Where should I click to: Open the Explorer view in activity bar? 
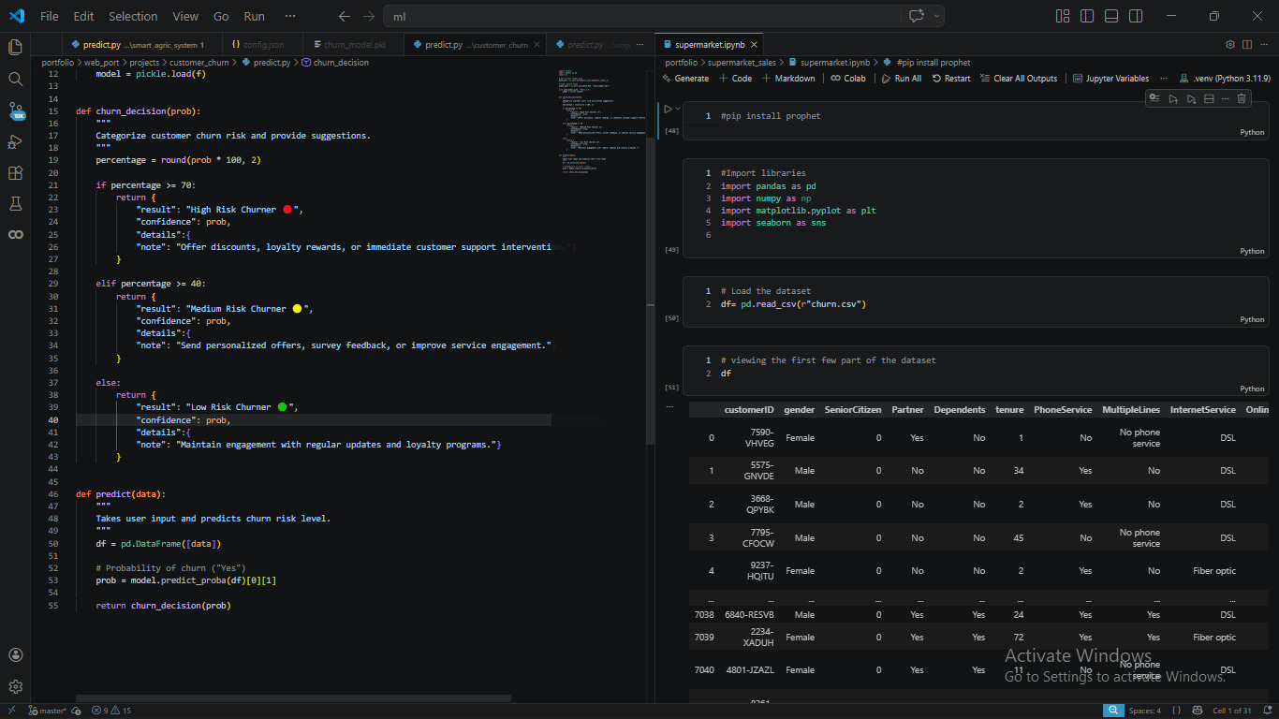[15, 47]
